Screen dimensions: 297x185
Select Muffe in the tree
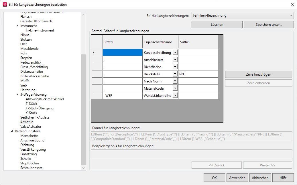pyautogui.click(x=25, y=81)
